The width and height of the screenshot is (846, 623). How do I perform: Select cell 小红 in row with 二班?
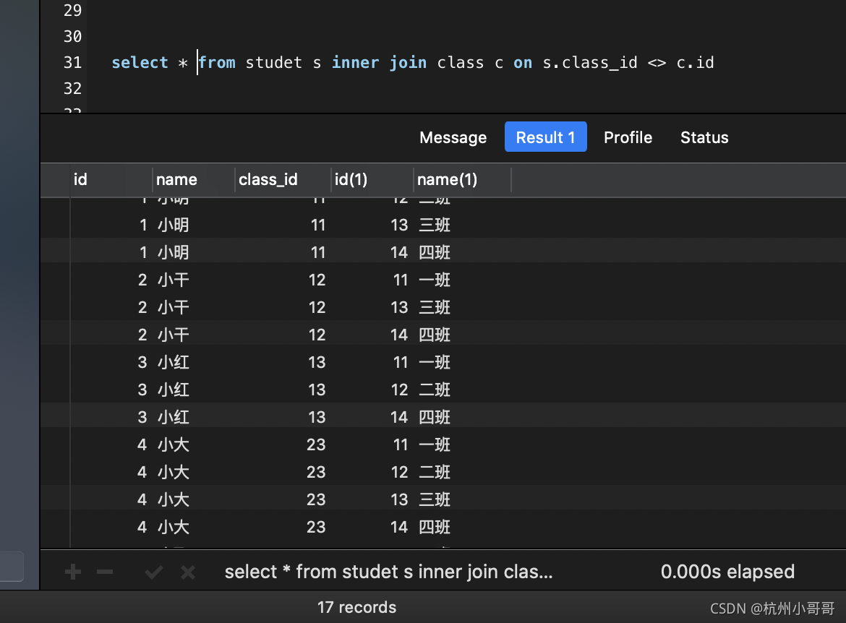[174, 390]
